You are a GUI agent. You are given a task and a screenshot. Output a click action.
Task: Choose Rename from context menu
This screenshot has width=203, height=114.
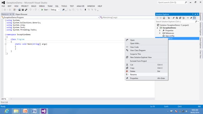(146, 75)
